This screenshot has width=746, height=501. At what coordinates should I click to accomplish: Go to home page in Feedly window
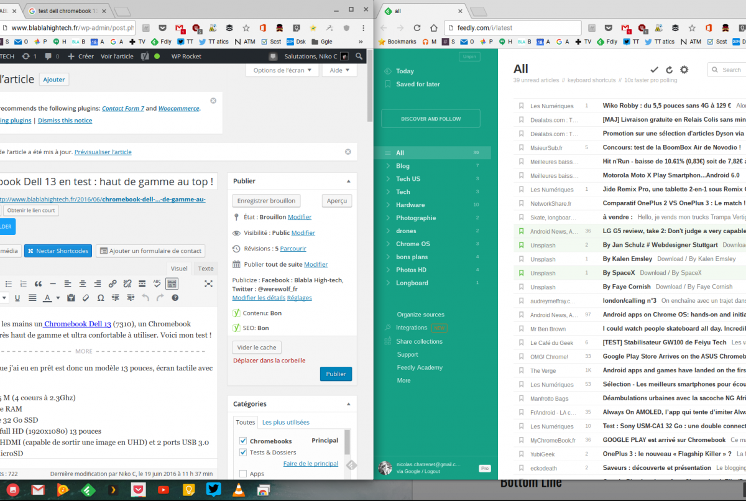pos(433,28)
